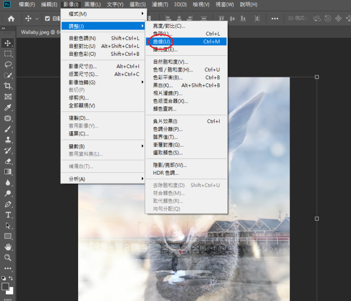
Task: Choose 複製(D) duplicate image
Action: point(103,118)
